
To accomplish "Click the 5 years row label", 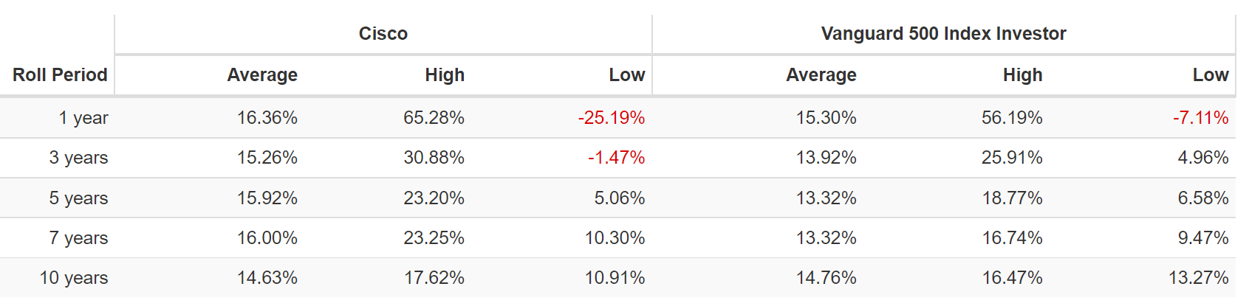I will tap(78, 198).
